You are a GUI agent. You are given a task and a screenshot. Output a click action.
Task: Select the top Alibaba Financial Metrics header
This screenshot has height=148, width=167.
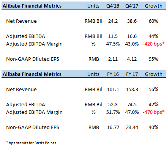pos(32,6)
